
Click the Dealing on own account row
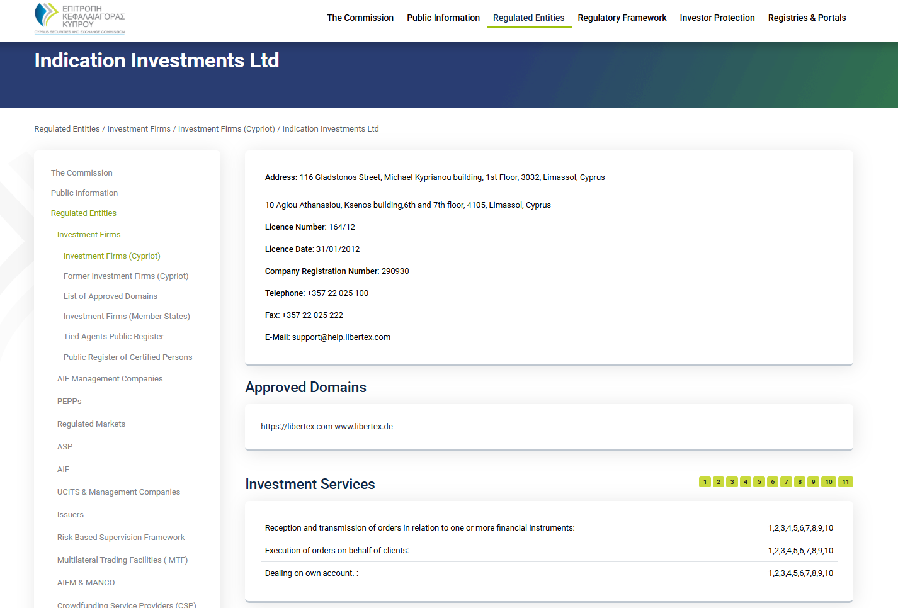pos(549,573)
